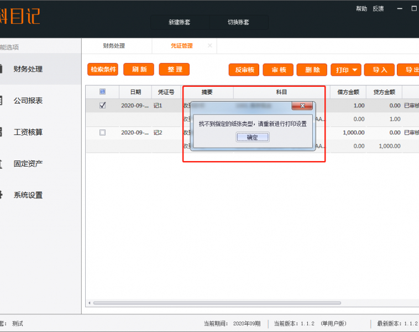419x332 pixels.
Task: Click the horizontal scrollbar under the table
Action: [x=221, y=303]
